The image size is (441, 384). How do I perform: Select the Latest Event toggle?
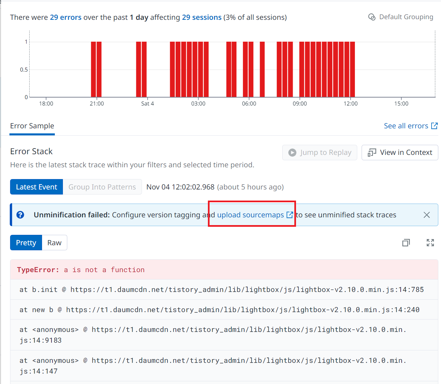coord(37,187)
